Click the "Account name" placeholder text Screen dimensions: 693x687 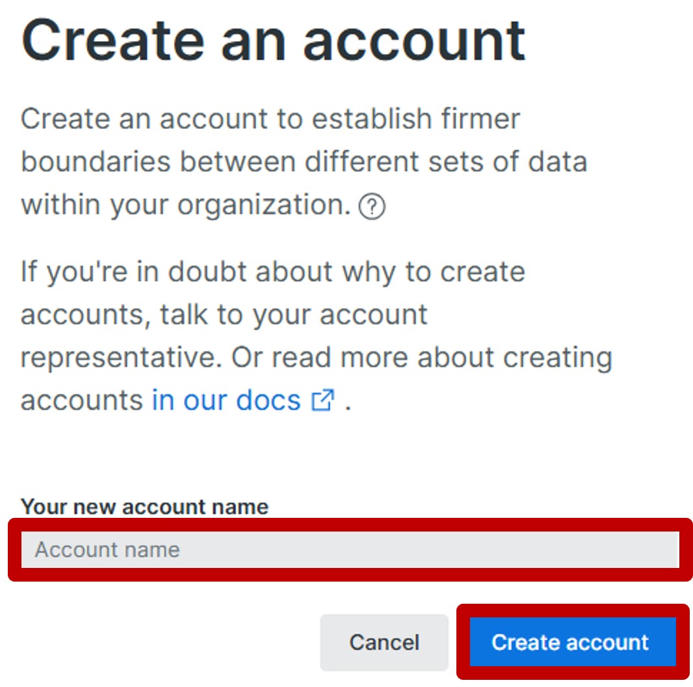tap(107, 550)
